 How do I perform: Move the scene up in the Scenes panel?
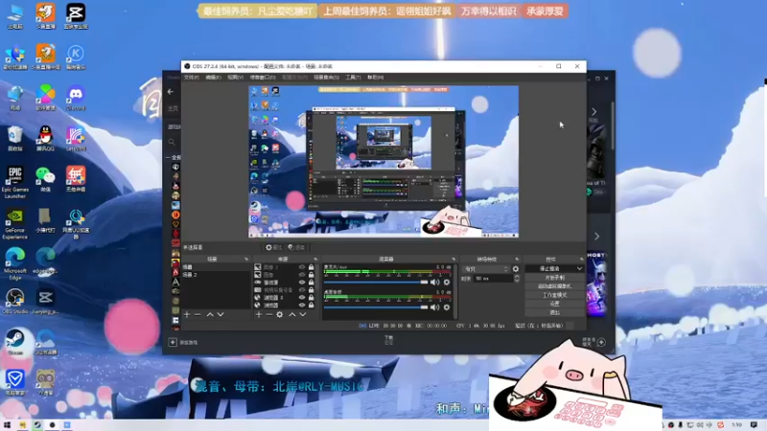coord(210,315)
